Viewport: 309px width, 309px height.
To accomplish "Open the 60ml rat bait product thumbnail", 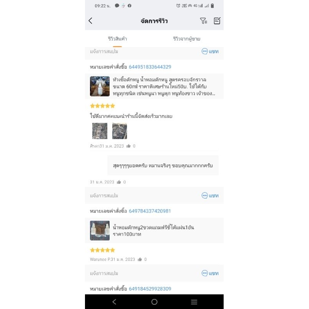I will (x=100, y=86).
